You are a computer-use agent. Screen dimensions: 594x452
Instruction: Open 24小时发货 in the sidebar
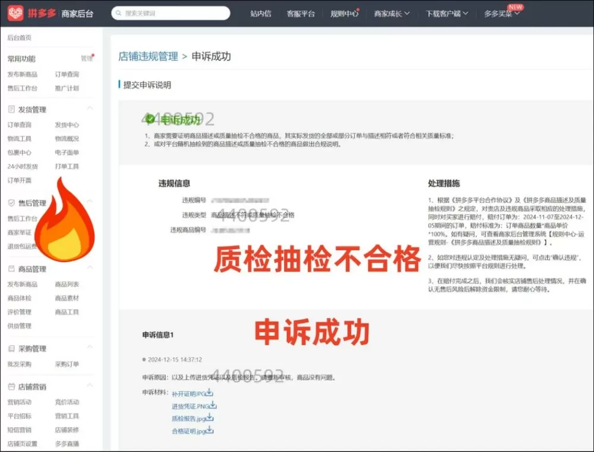tap(23, 167)
